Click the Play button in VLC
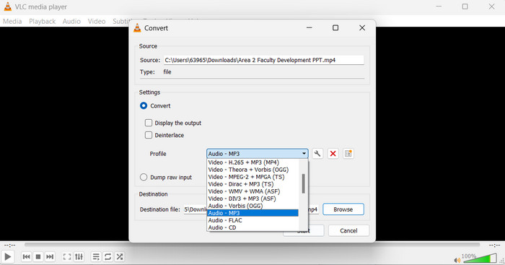This screenshot has height=265, width=505. click(8, 256)
